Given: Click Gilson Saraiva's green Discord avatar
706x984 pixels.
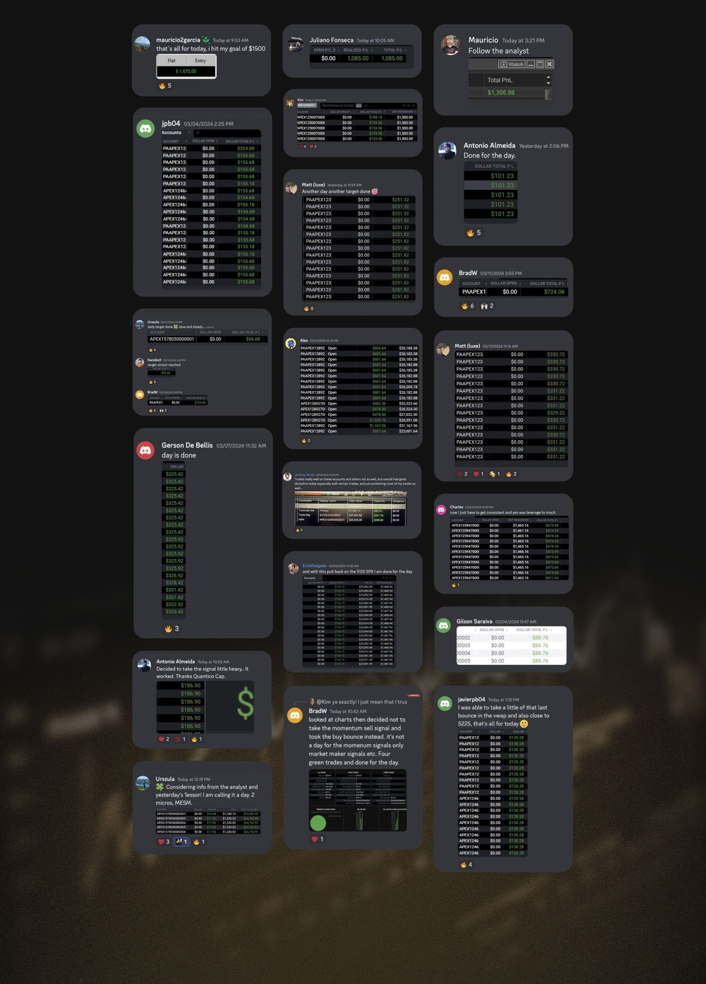Looking at the screenshot, I should [443, 625].
